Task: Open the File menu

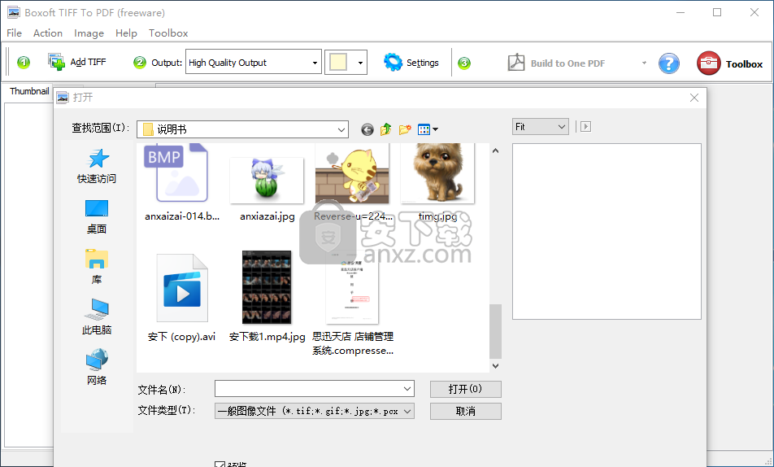Action: 14,33
